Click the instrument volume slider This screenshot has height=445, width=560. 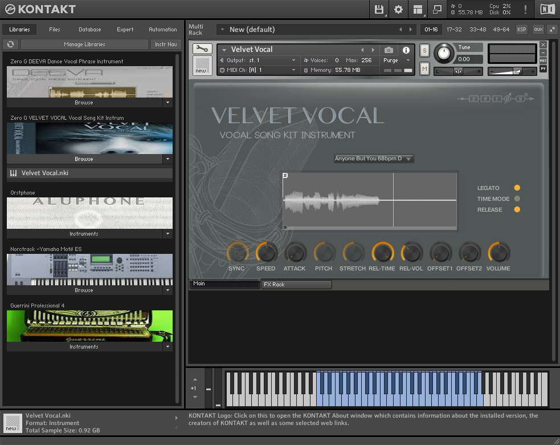tap(512, 71)
